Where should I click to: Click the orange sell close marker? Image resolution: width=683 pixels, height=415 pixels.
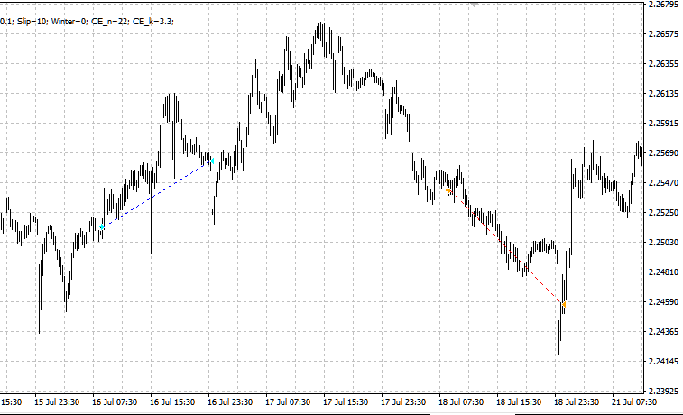click(564, 304)
